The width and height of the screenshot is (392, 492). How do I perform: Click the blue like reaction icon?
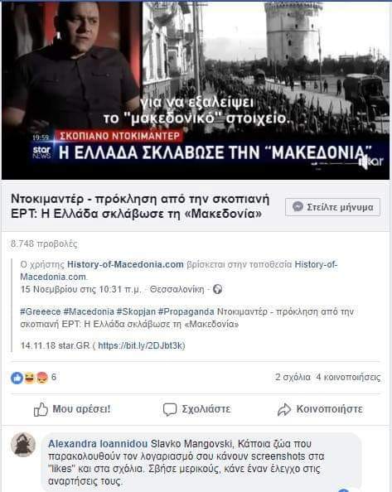(17, 378)
